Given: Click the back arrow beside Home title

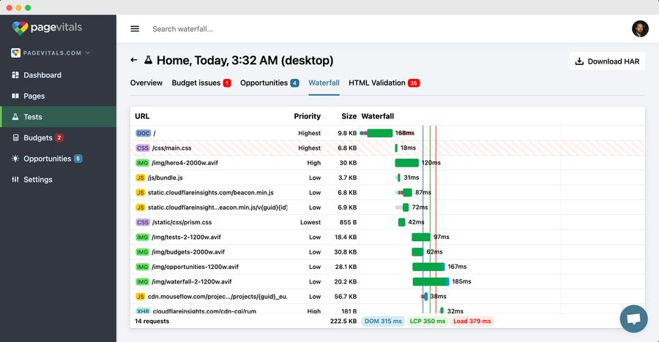Looking at the screenshot, I should 134,61.
